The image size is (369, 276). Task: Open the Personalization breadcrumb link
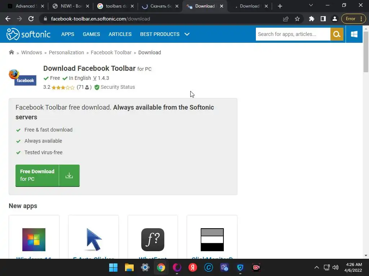click(66, 52)
